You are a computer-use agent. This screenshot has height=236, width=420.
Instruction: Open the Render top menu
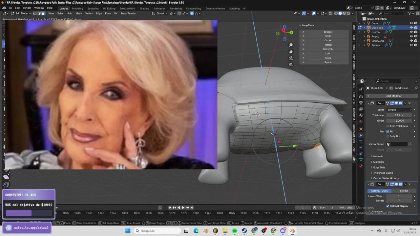27,8
